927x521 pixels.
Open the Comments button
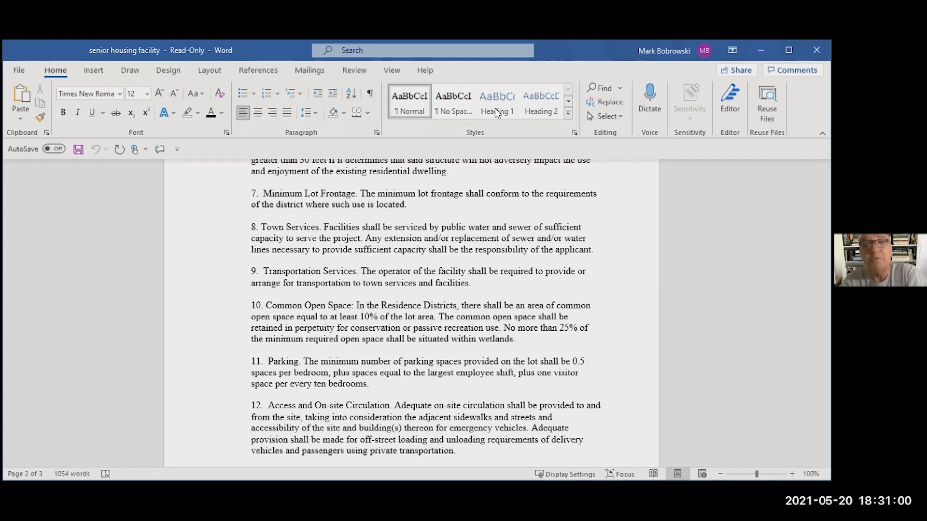pyautogui.click(x=792, y=70)
